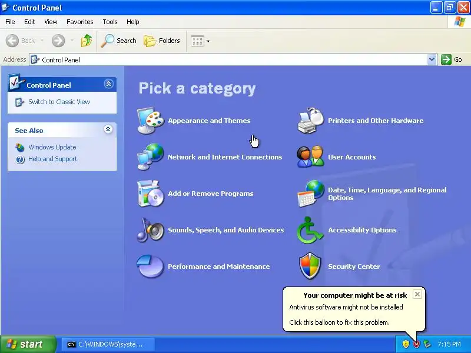Toggle the Folders pane toolbar button
Screen dimensions: 471x353
coord(161,41)
